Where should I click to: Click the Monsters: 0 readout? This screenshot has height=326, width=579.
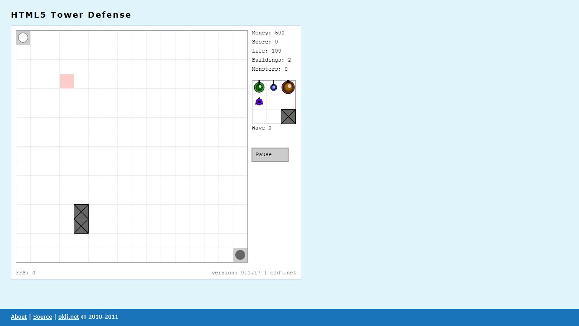(270, 69)
